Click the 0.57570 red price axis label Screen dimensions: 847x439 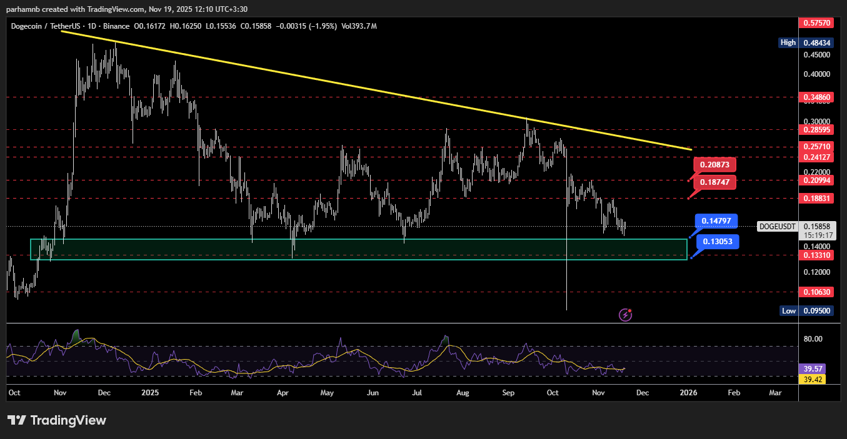[x=817, y=22]
